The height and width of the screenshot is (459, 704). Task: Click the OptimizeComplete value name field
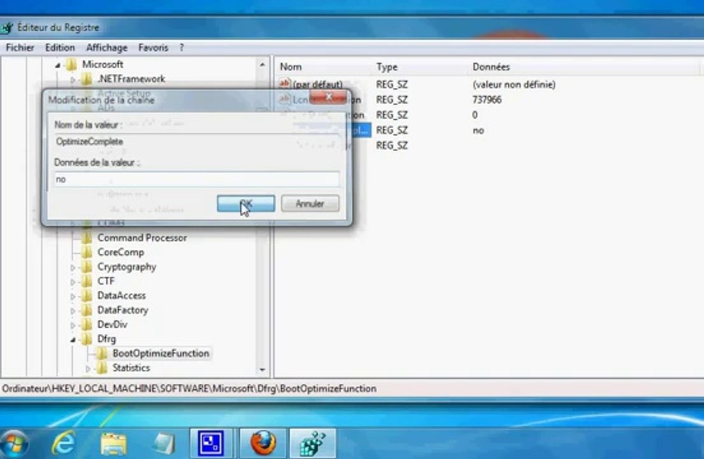[x=196, y=142]
